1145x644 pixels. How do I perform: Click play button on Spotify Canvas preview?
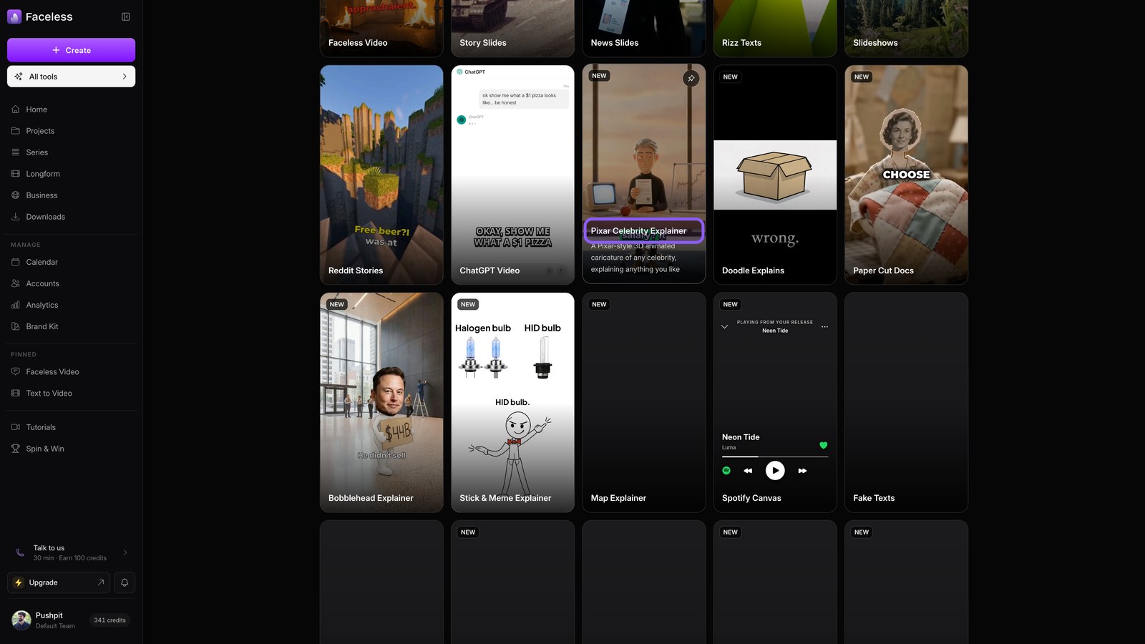point(775,470)
